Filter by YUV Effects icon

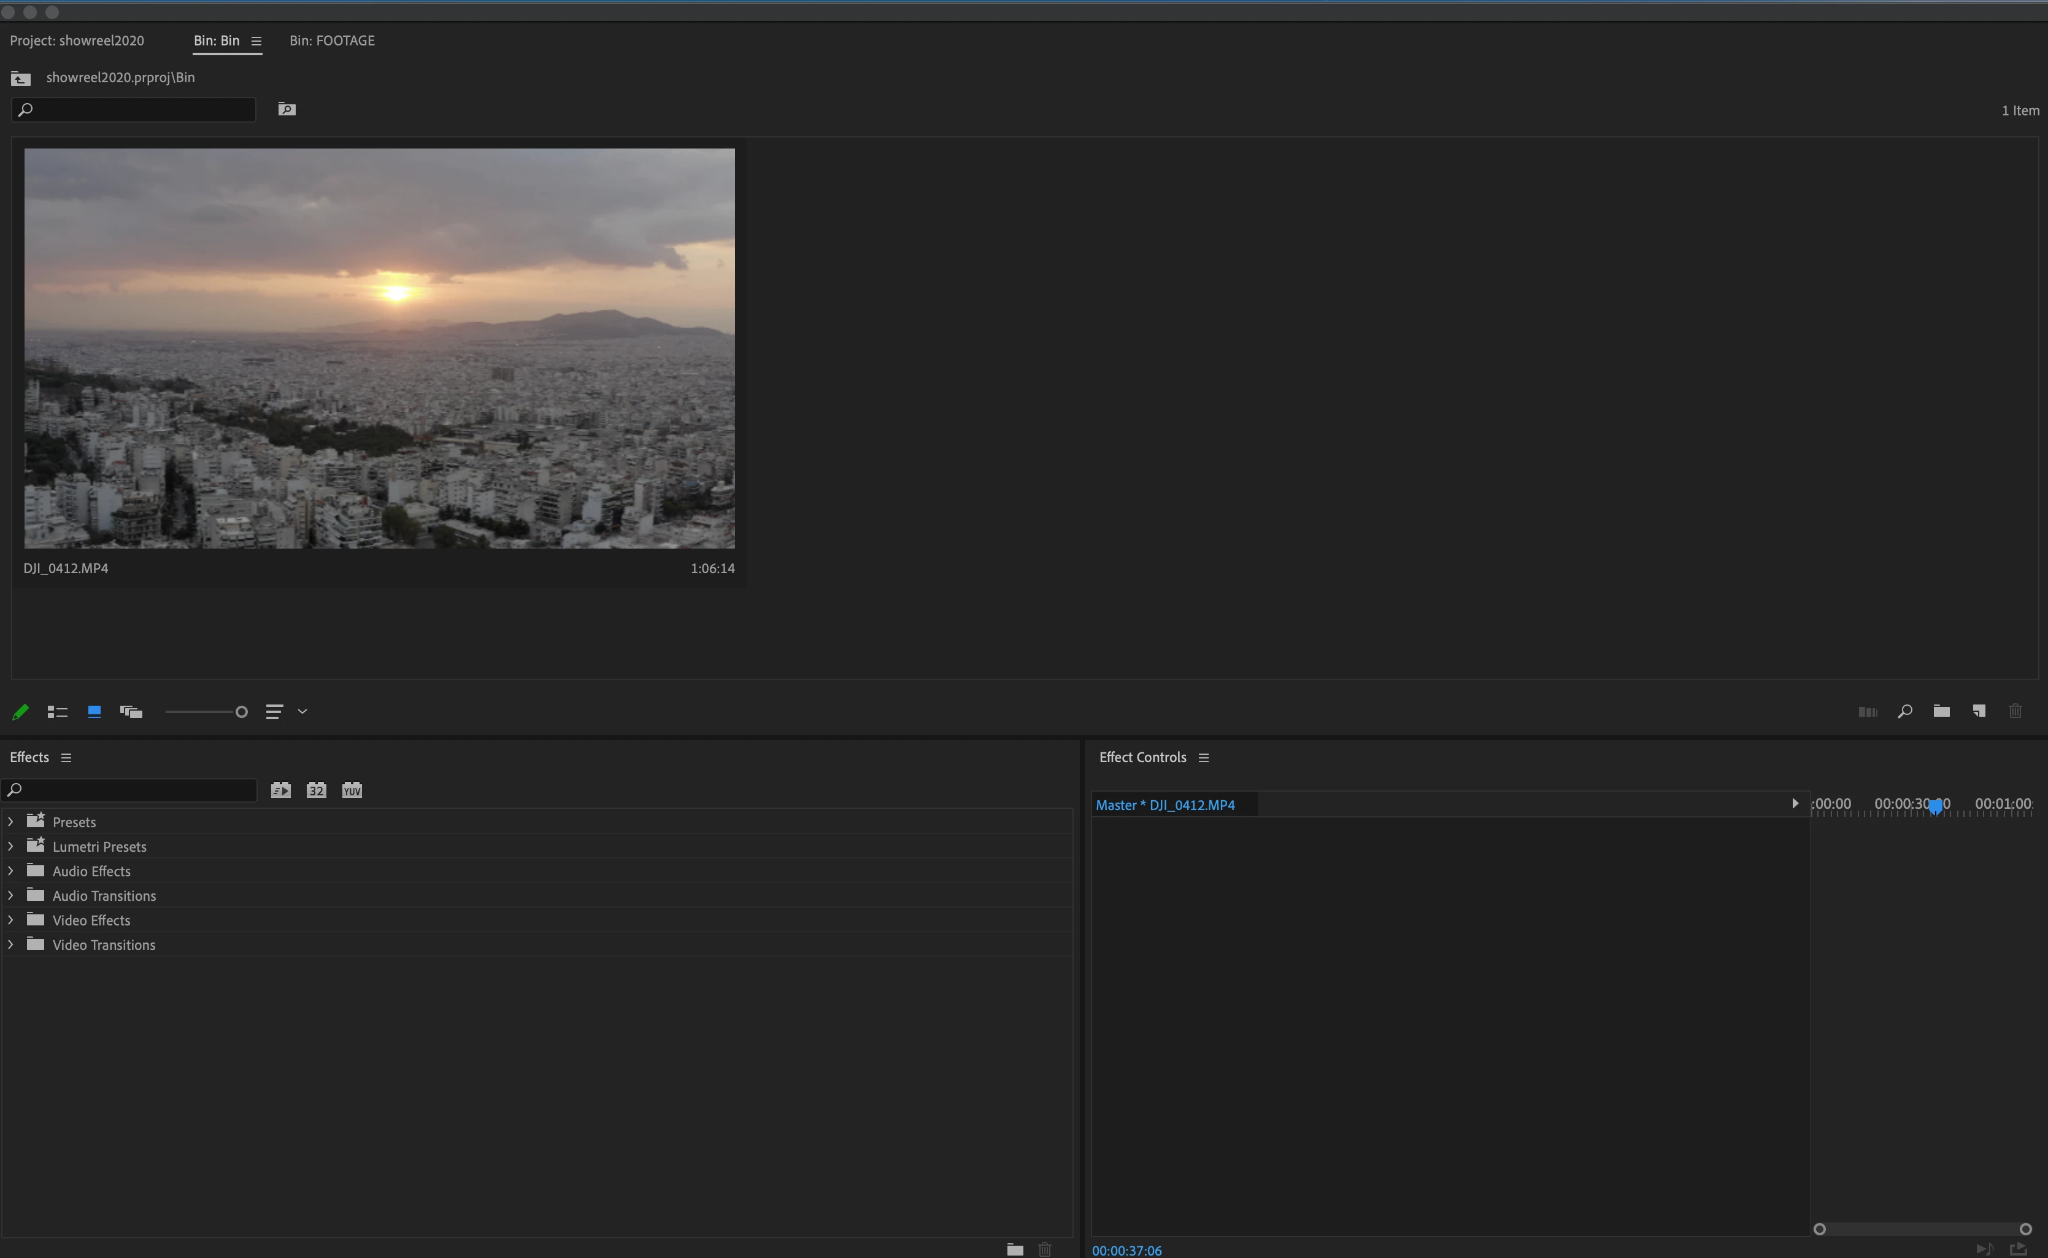[x=352, y=790]
